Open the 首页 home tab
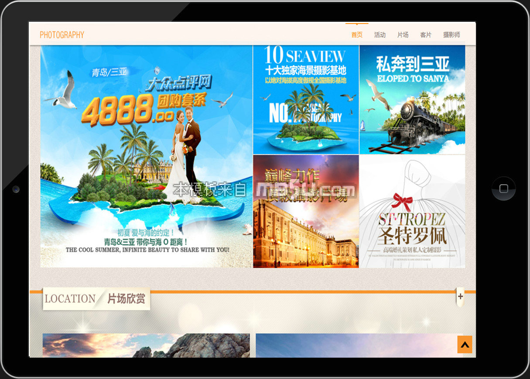The height and width of the screenshot is (379, 530). (357, 35)
